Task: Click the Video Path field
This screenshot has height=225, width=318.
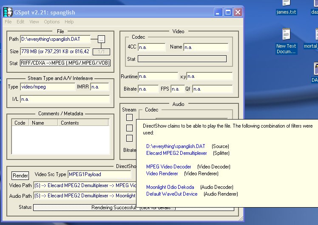Action: coord(85,185)
